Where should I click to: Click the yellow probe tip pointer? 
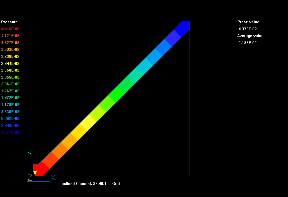coord(35,173)
